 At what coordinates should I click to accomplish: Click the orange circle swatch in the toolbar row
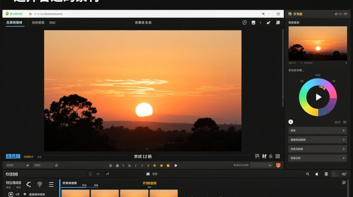click(x=278, y=165)
